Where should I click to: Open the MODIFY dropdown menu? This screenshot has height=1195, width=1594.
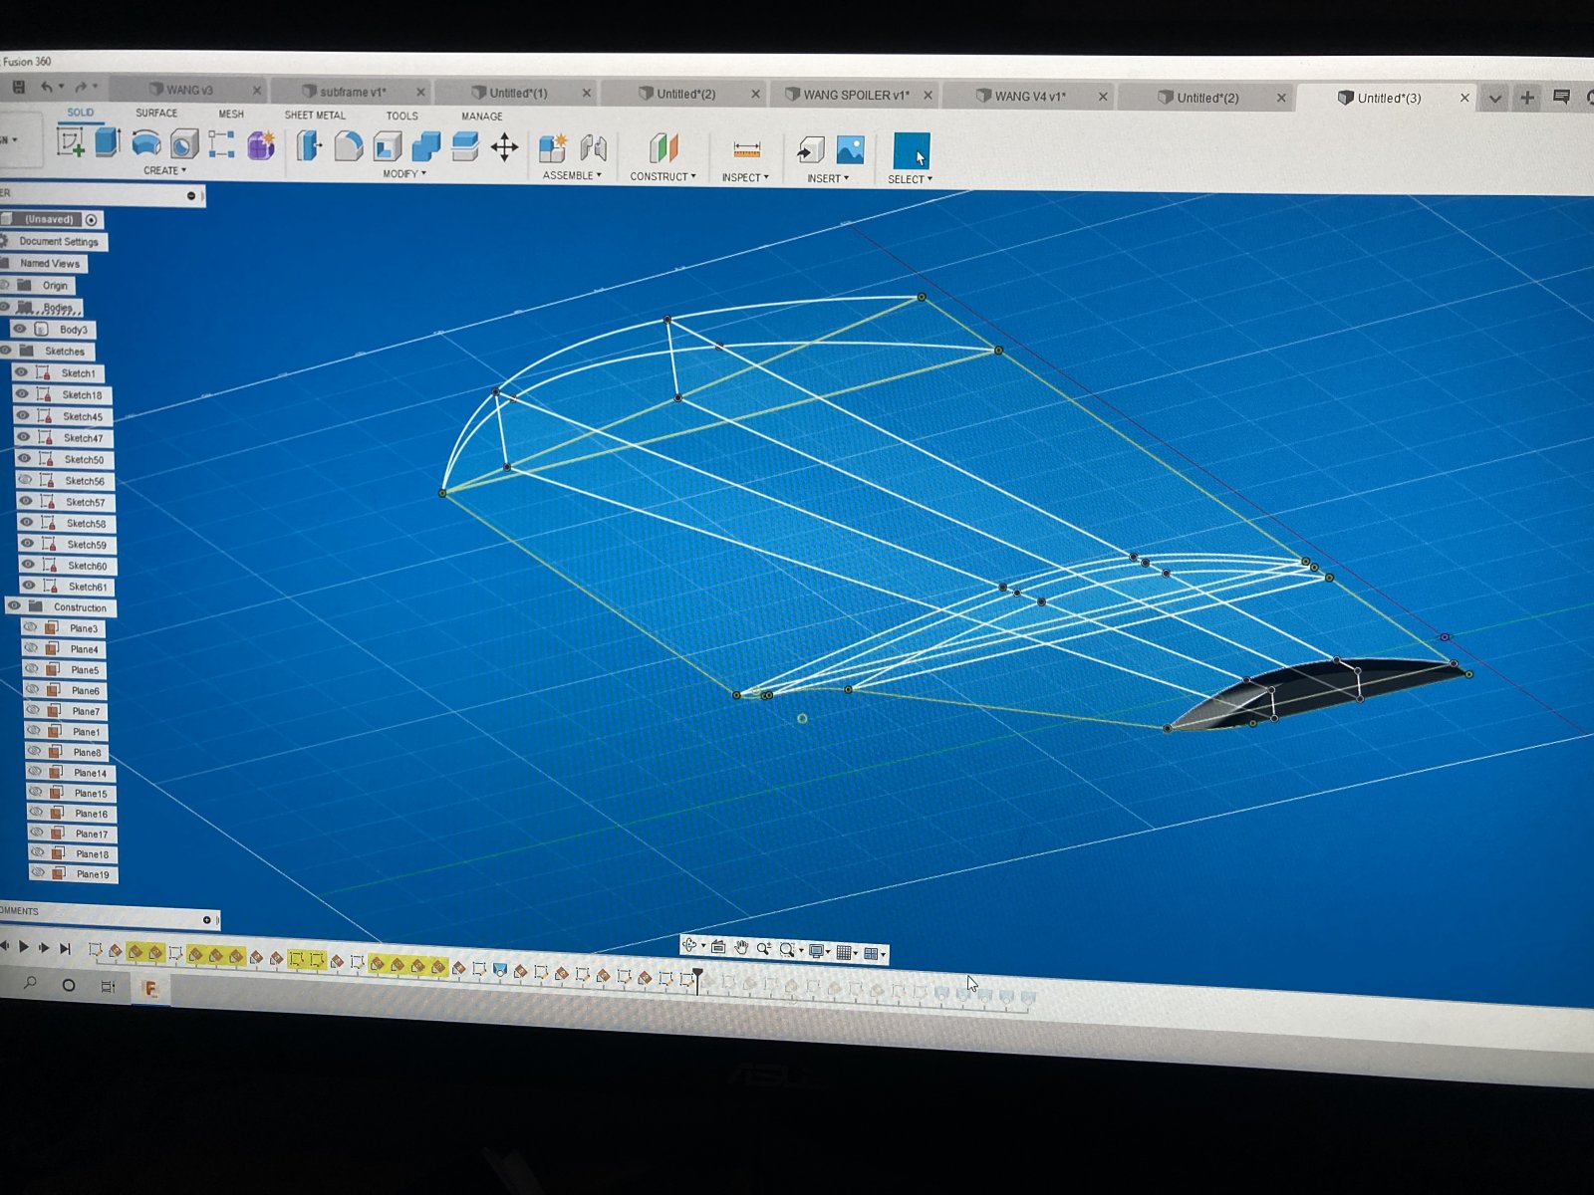(x=404, y=173)
